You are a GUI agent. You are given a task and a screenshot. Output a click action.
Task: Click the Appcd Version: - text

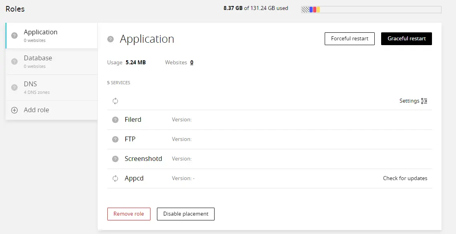[x=183, y=178]
